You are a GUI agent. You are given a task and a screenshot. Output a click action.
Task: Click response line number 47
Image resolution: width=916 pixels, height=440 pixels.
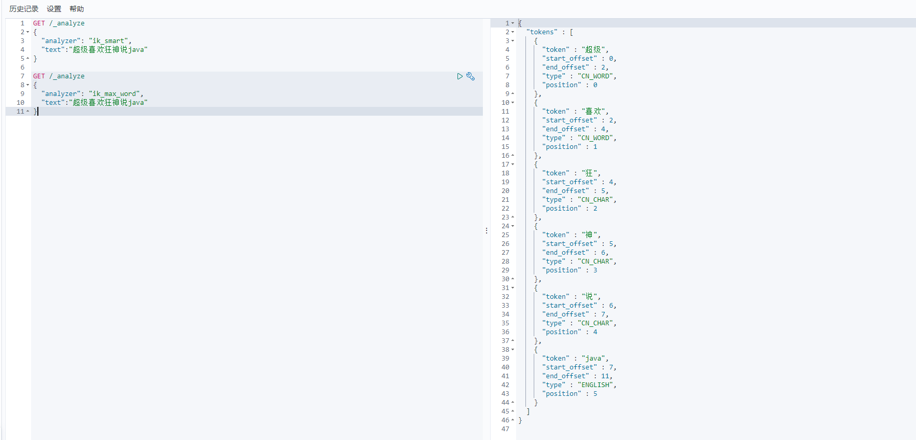(x=505, y=429)
